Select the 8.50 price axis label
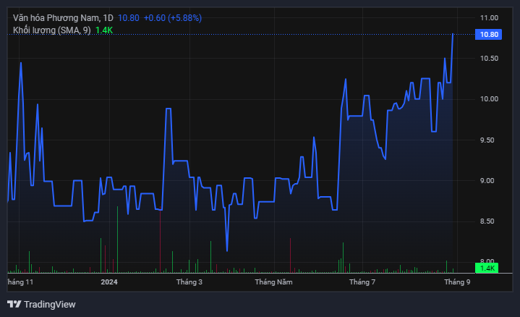Screen dimensions: 520x317 (487, 221)
